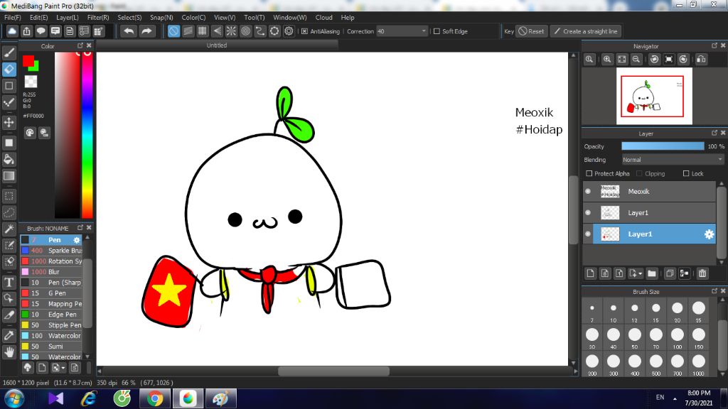Screen dimensions: 728x409
Task: Select the Bucket fill tool
Action: [x=9, y=160]
